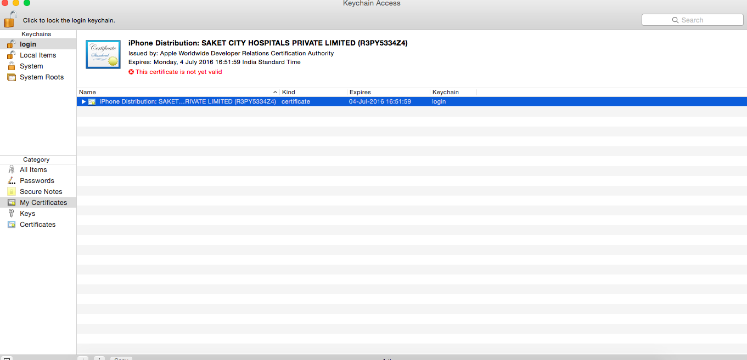
Task: Select the My Certificates category
Action: tap(38, 203)
